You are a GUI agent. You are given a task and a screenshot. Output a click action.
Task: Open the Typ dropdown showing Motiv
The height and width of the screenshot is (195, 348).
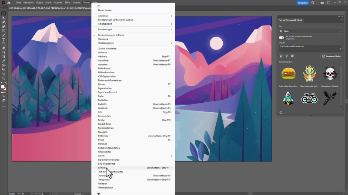click(310, 31)
